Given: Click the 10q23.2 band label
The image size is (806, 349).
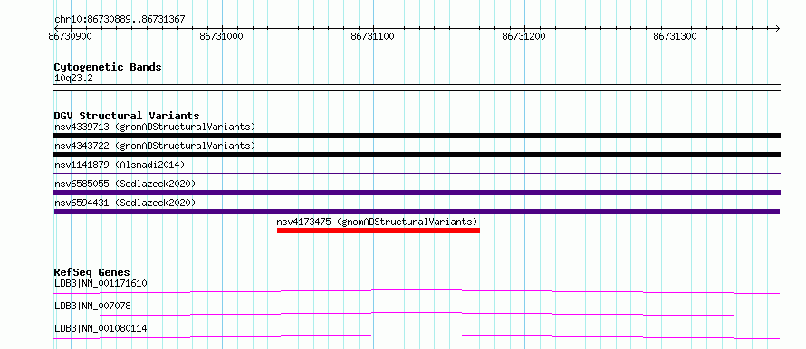Looking at the screenshot, I should point(73,79).
